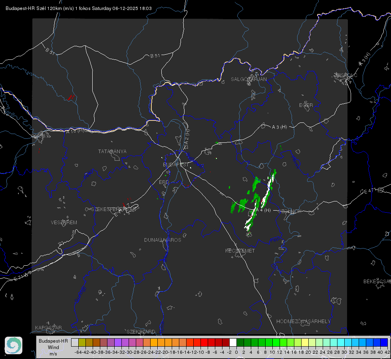
Task: Select the KECSKEMÉT city label
Action: coord(240,251)
